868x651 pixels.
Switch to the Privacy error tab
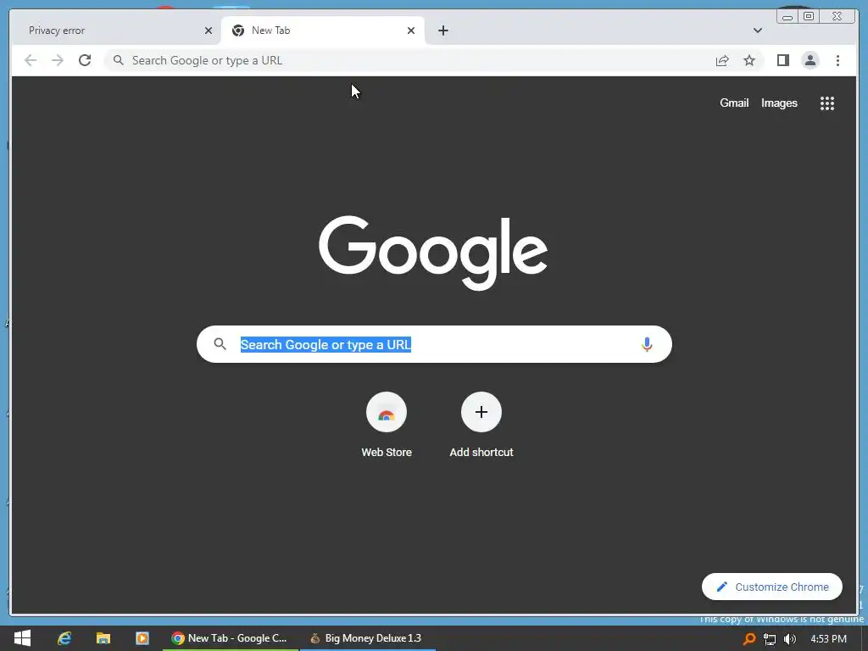click(x=116, y=31)
